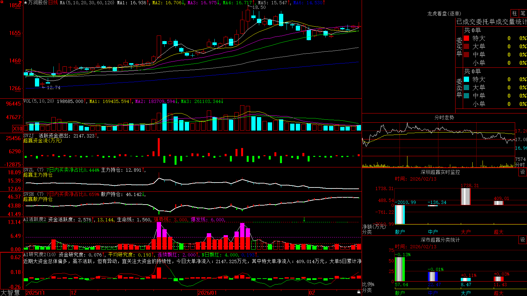Click the 2026/01 date axis marker
This screenshot has width=527, height=296.
coord(207,293)
